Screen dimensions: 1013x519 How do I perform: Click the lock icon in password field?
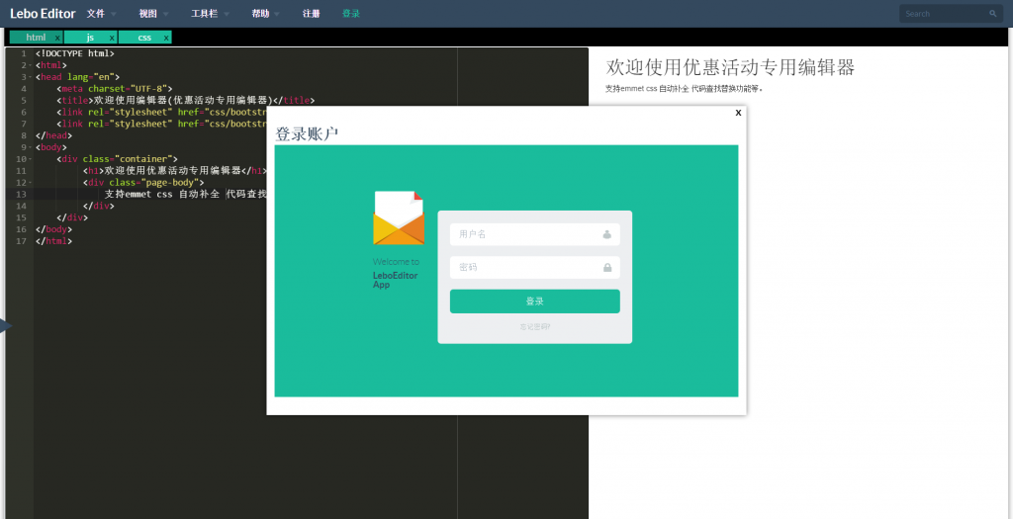click(x=607, y=267)
